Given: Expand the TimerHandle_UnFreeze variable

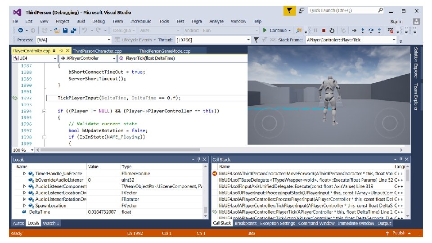Looking at the screenshot, I should point(24,174).
